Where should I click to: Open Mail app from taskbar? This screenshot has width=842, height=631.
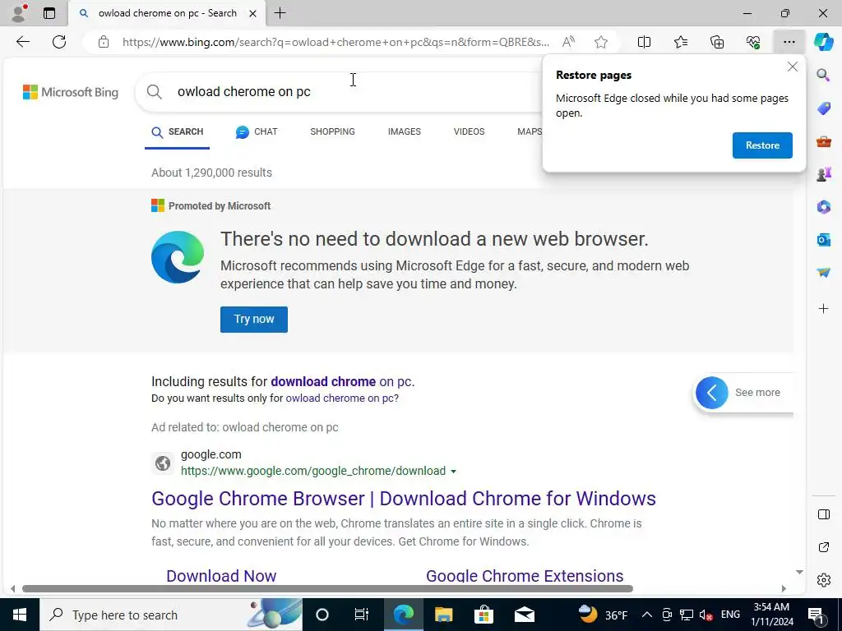pos(524,615)
